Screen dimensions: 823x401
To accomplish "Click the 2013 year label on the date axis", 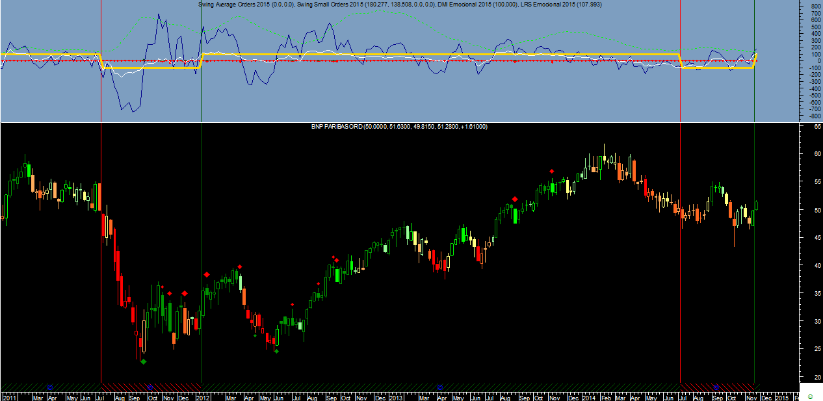I will coord(397,396).
